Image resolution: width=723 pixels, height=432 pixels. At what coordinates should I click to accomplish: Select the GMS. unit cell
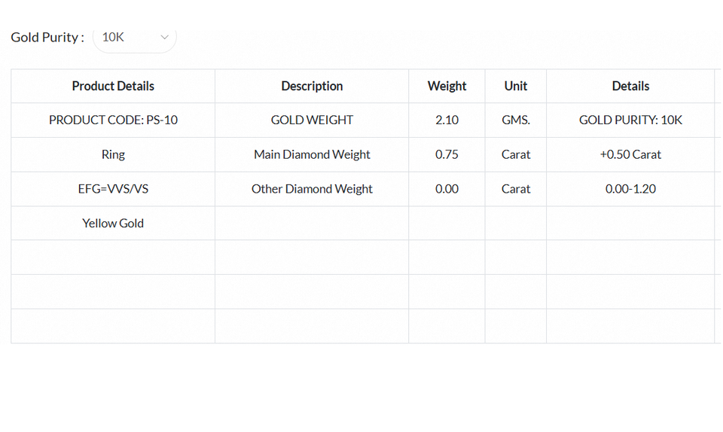[x=516, y=120]
